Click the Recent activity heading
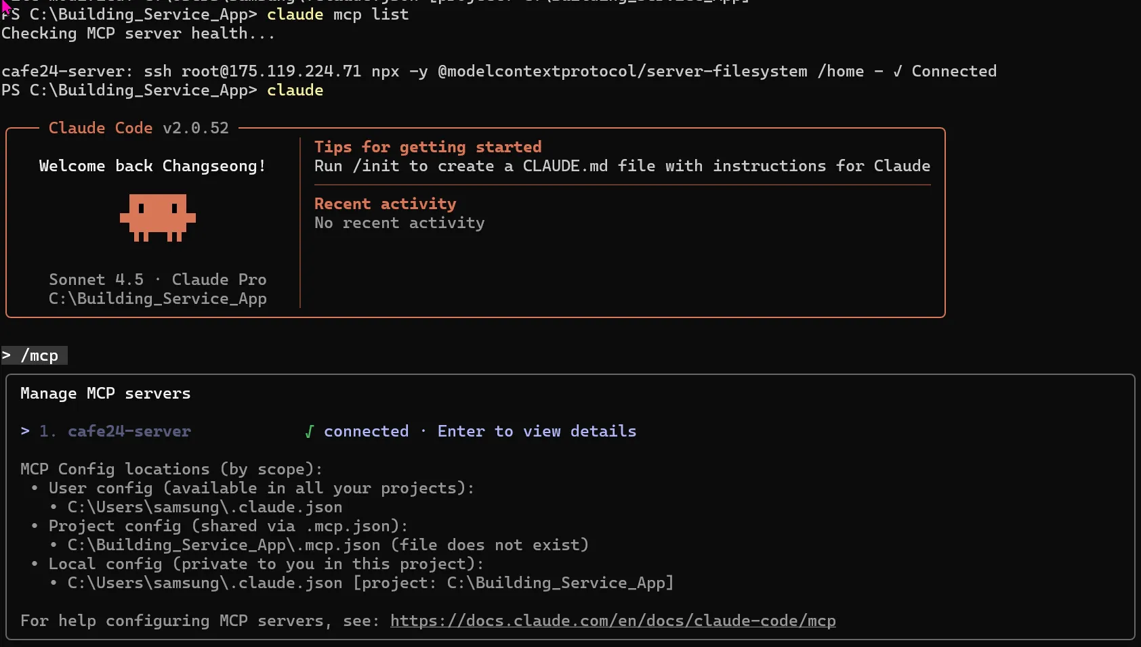 [385, 204]
